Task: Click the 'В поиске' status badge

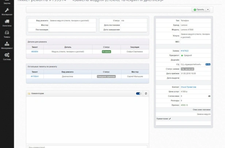Action: [106, 52]
